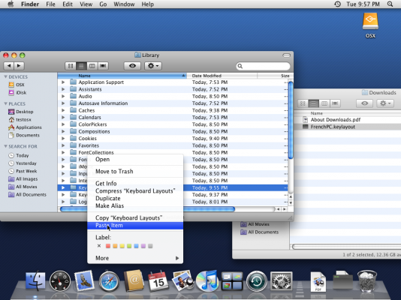Apply green label color
Screen dimensions: 401x300
click(129, 246)
